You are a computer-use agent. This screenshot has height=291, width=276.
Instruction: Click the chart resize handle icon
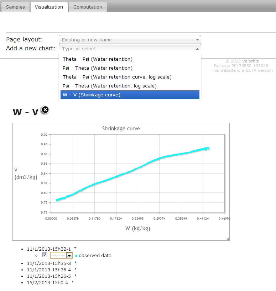pos(228,239)
